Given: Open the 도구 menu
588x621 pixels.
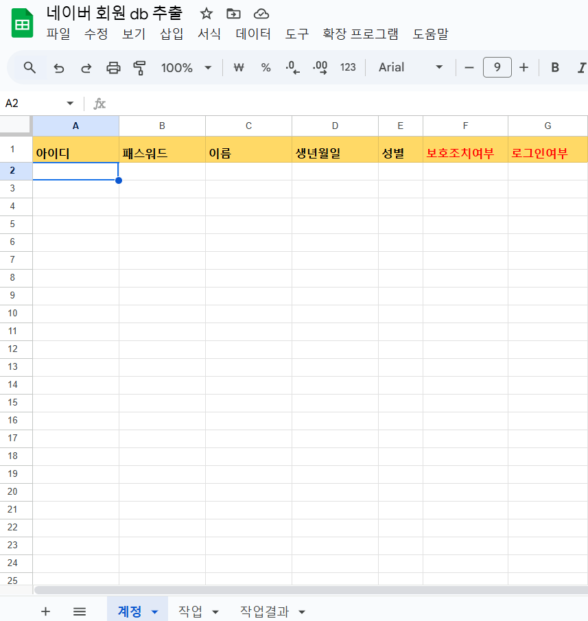Looking at the screenshot, I should pos(297,34).
